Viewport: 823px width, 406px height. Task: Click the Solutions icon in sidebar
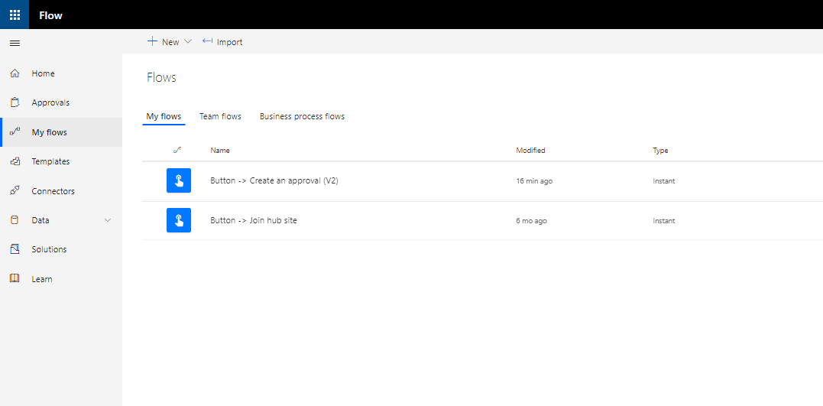click(15, 249)
